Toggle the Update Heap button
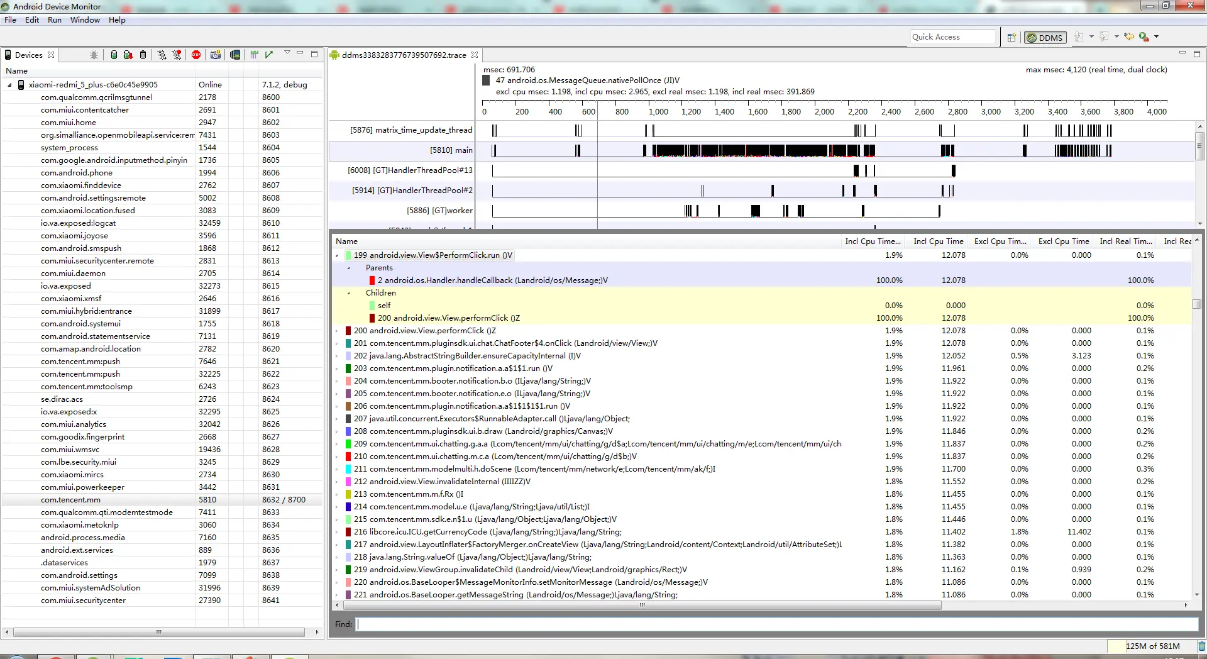 tap(114, 55)
